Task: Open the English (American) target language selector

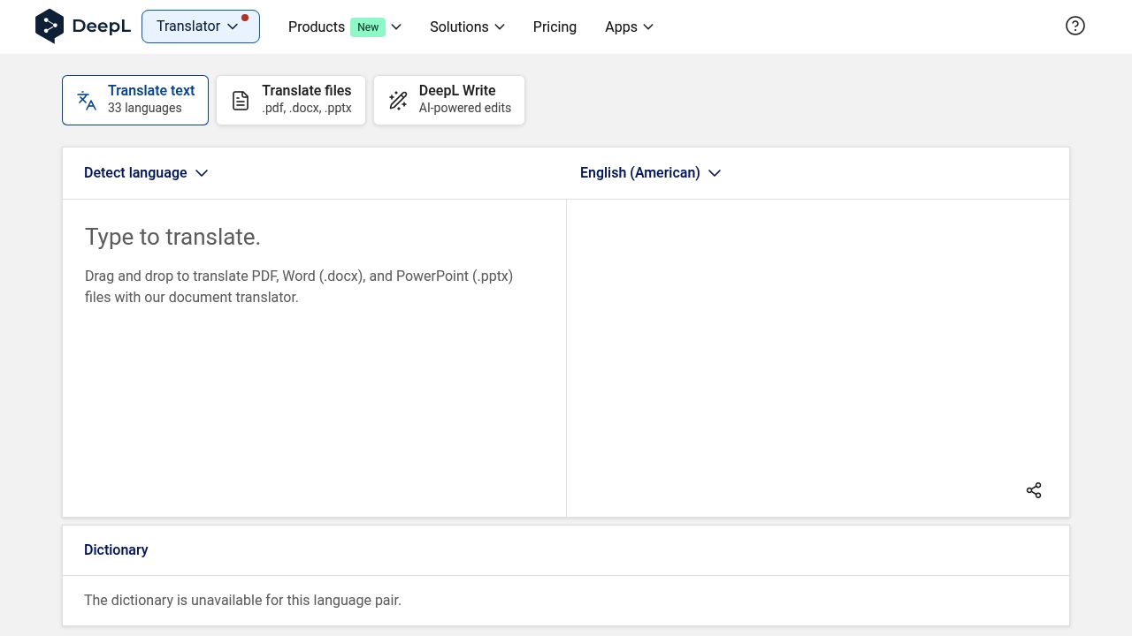Action: tap(651, 173)
